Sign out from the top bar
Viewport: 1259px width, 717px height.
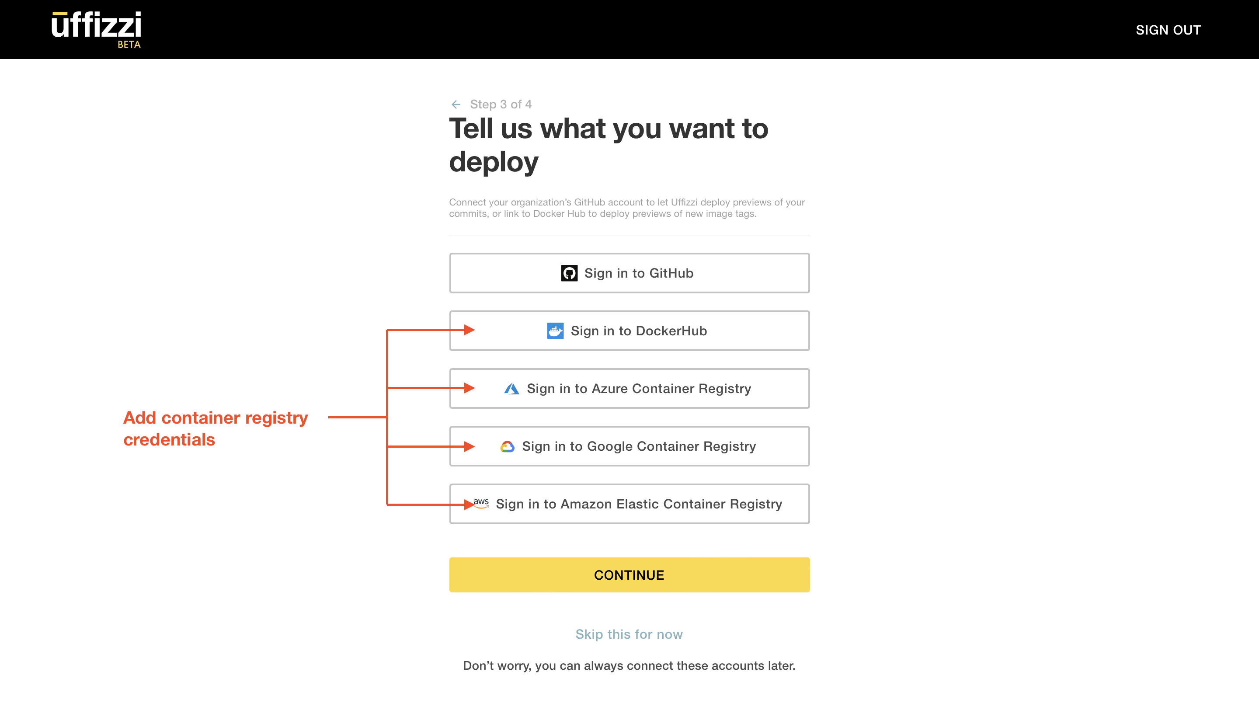click(x=1168, y=30)
